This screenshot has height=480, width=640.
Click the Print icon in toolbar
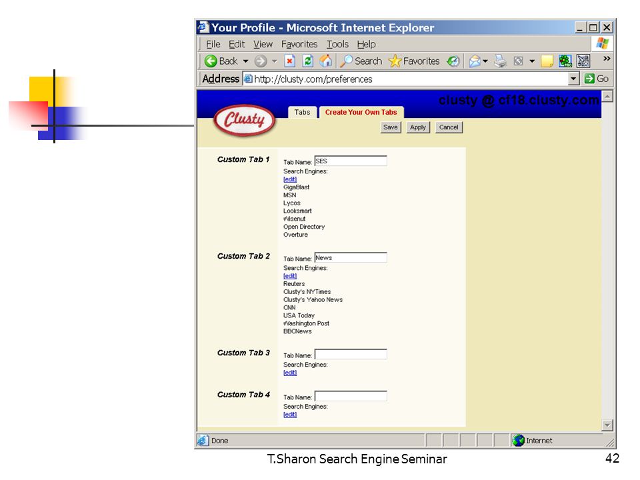click(x=500, y=61)
